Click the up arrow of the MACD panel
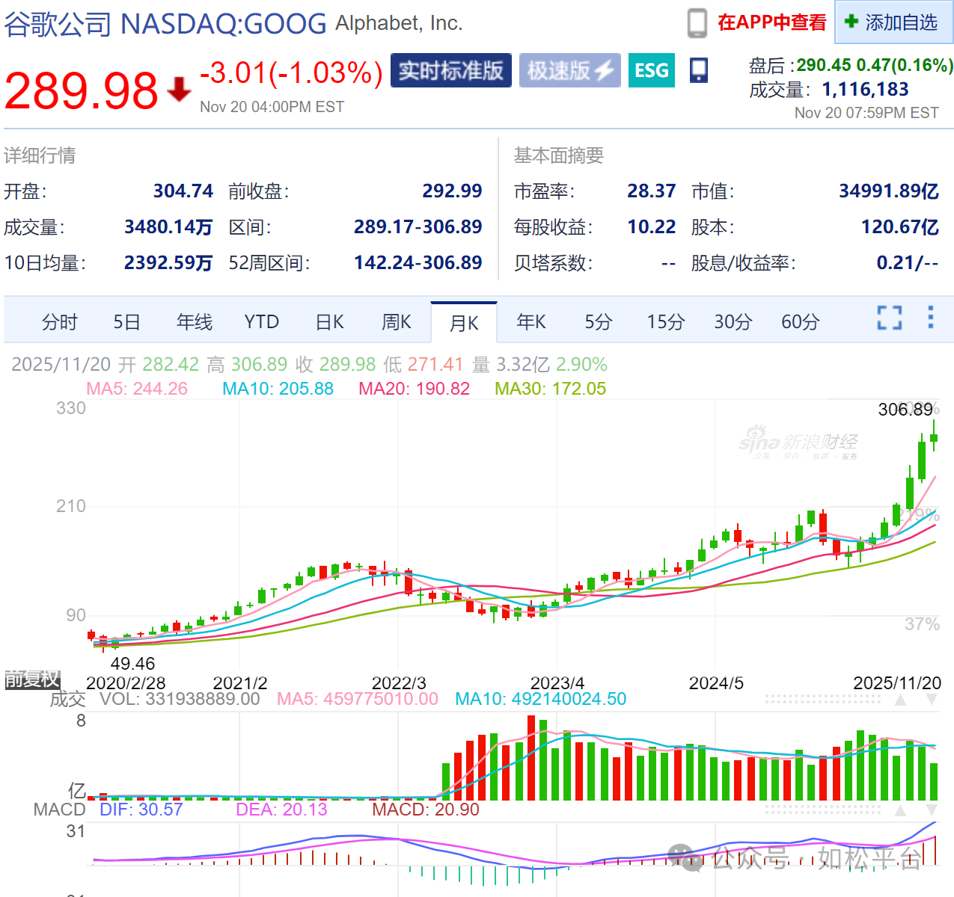The image size is (954, 897). click(x=900, y=810)
